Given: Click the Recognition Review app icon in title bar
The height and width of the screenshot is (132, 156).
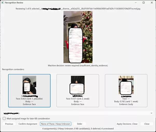Looking at the screenshot, I should (x=3, y=3).
